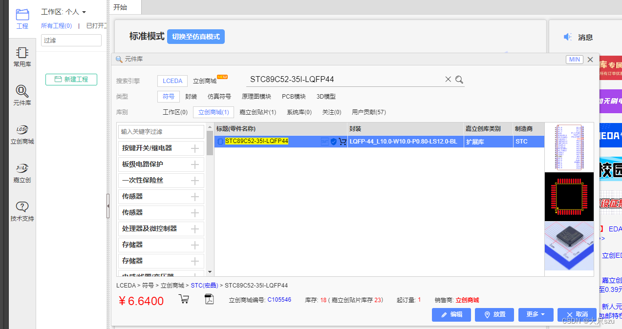Switch to 立创商城(1) library tab
622x329 pixels.
click(x=214, y=112)
